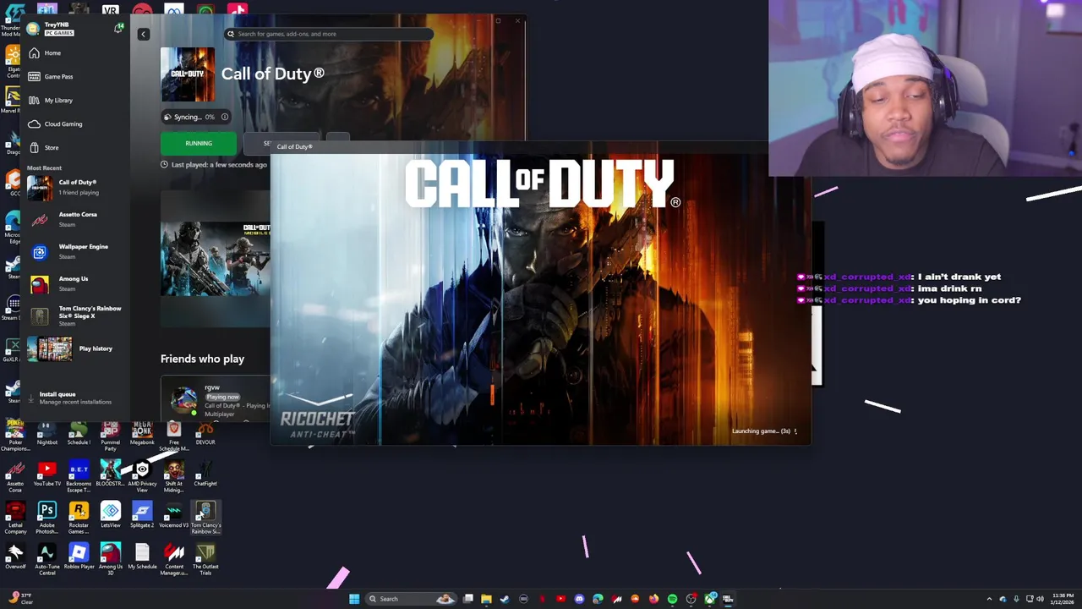Launch Nightbot desktop shortcut

[x=47, y=434]
